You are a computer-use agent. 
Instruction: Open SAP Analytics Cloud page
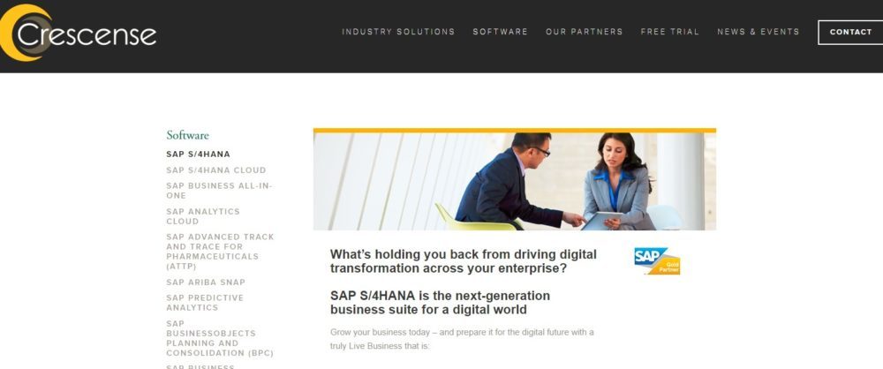tap(202, 216)
